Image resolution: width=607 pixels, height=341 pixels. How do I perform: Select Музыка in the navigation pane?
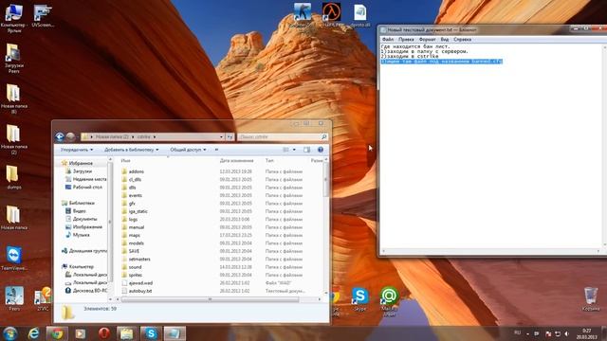[81, 235]
